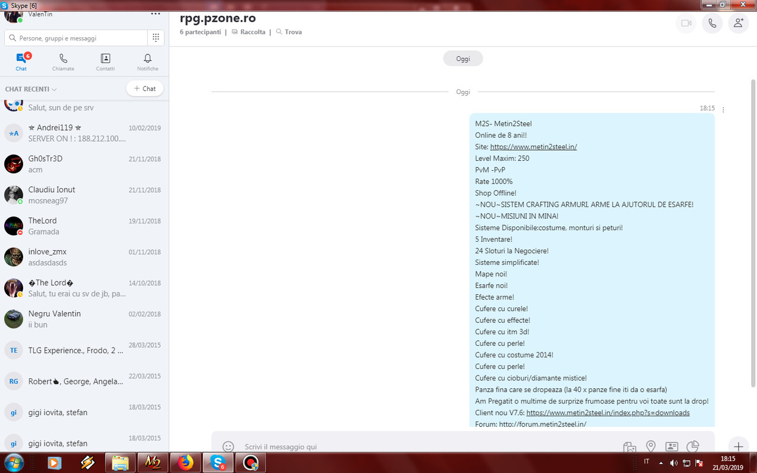Open the Windows Start button
Viewport: 757px width, 473px height.
coord(13,462)
